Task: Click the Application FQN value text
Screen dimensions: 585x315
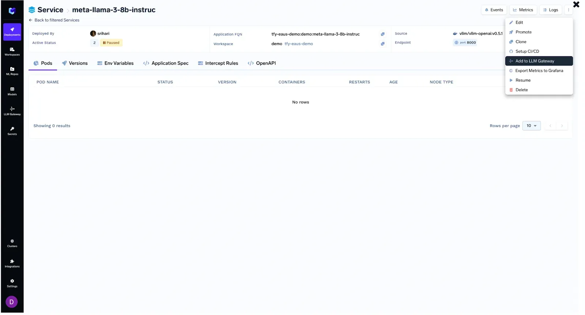Action: coord(316,34)
